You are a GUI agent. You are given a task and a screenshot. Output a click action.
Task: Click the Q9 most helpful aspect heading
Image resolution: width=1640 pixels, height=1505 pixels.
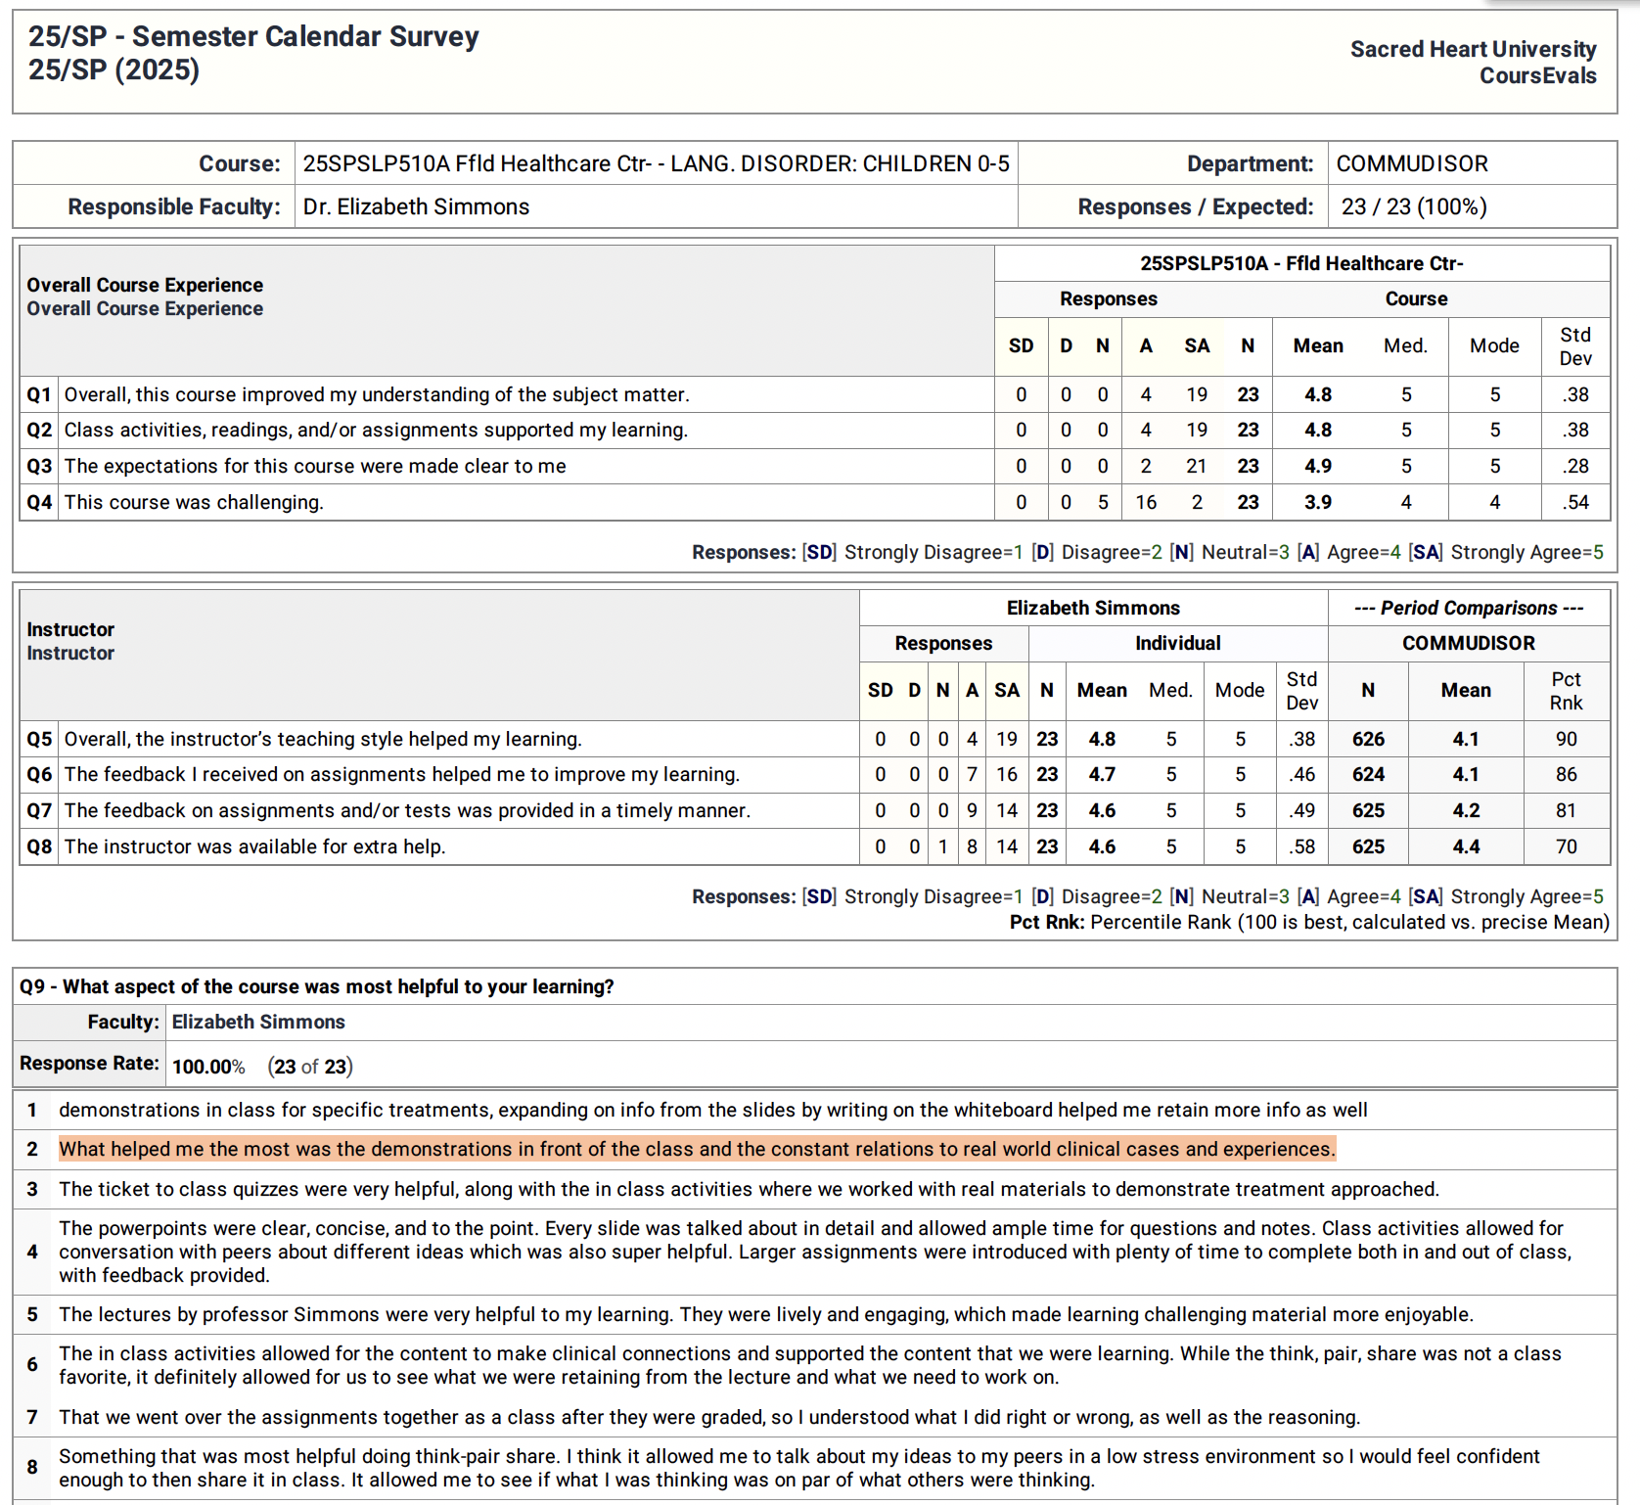pos(317,986)
